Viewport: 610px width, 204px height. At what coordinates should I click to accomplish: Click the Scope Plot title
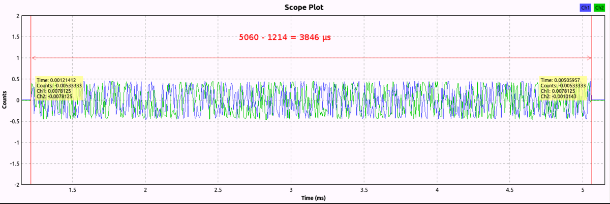click(x=302, y=7)
